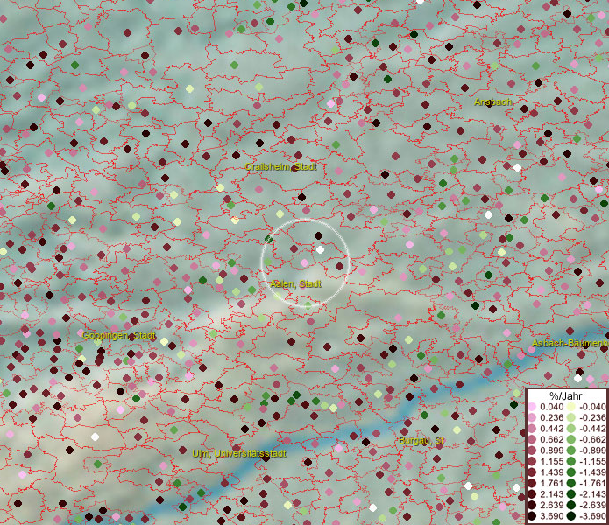This screenshot has width=609, height=525.
Task: Click the 'Burgau, St' map label
Action: 421,440
